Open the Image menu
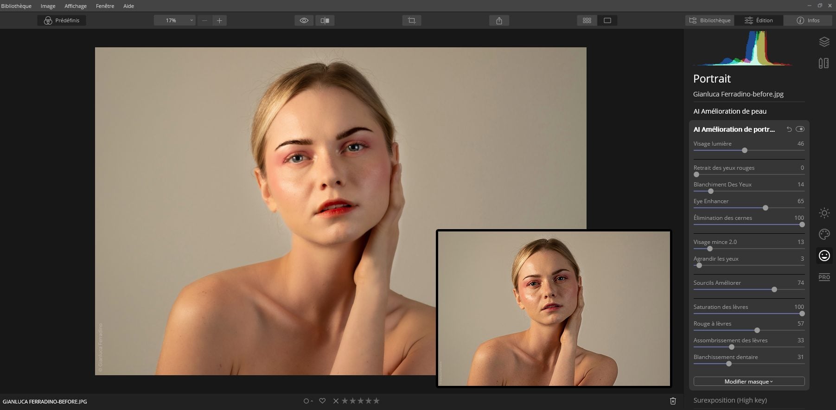 click(48, 6)
